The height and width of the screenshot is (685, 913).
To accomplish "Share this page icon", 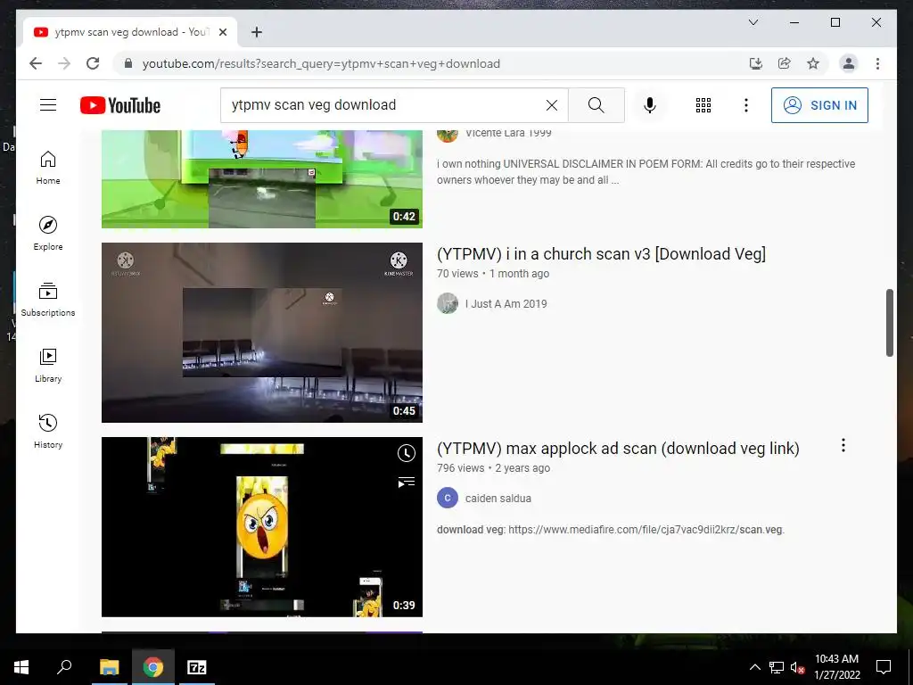I will click(785, 63).
